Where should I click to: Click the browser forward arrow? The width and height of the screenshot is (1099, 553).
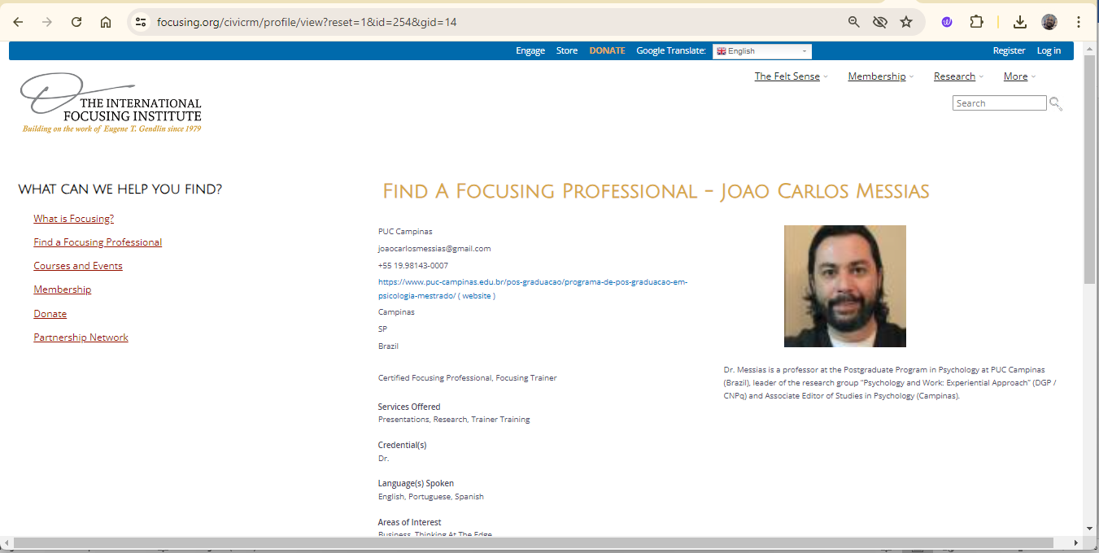tap(47, 22)
